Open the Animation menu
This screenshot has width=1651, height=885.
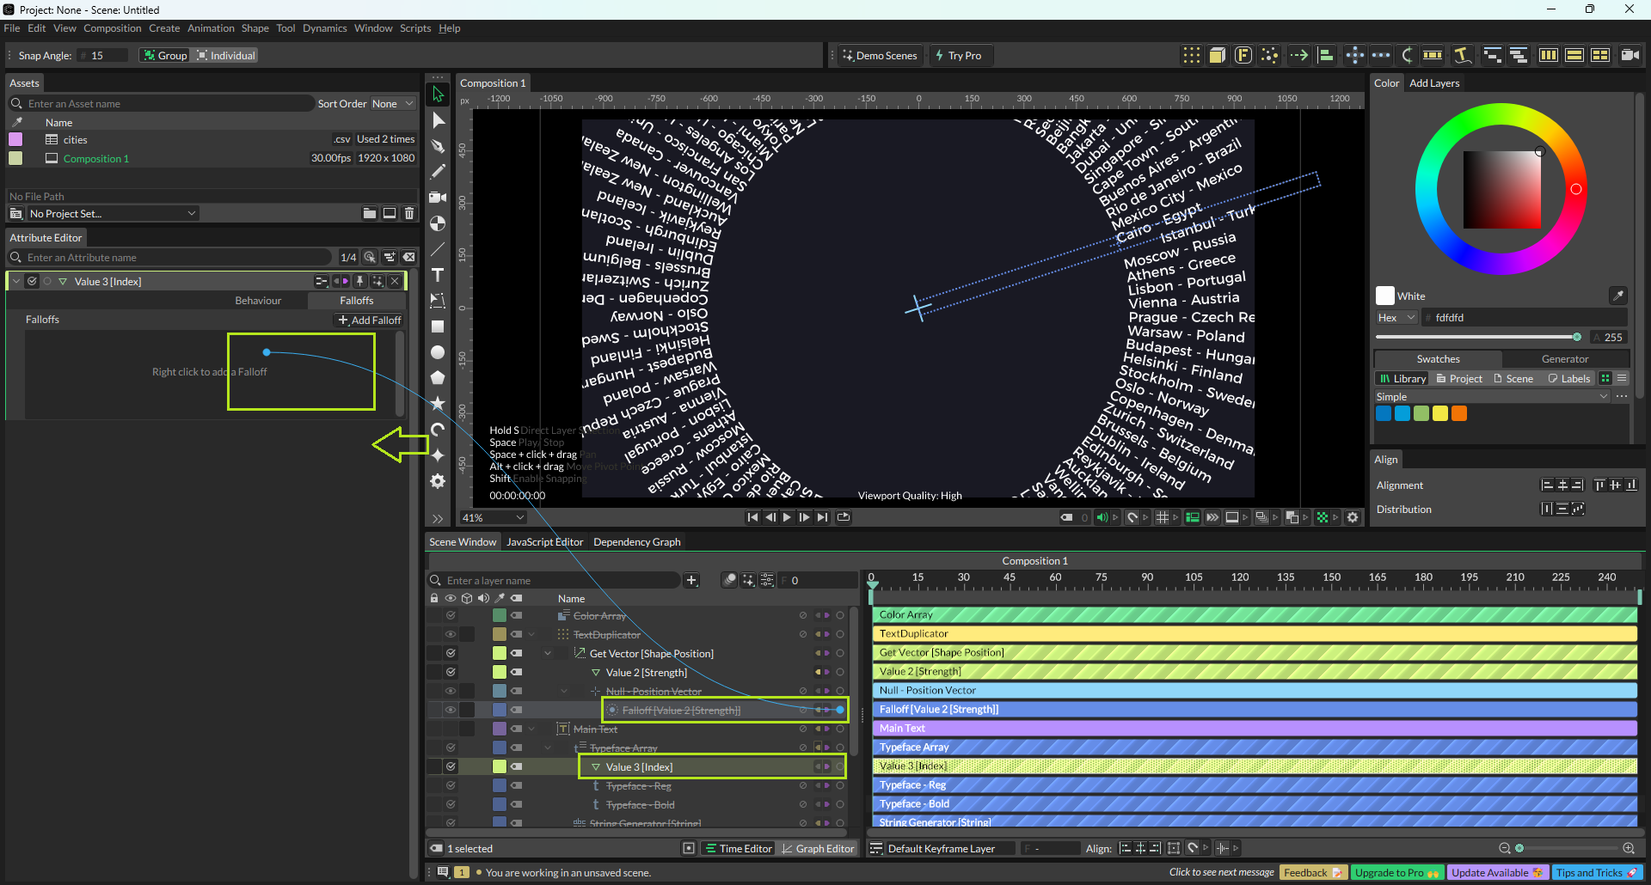click(x=211, y=28)
